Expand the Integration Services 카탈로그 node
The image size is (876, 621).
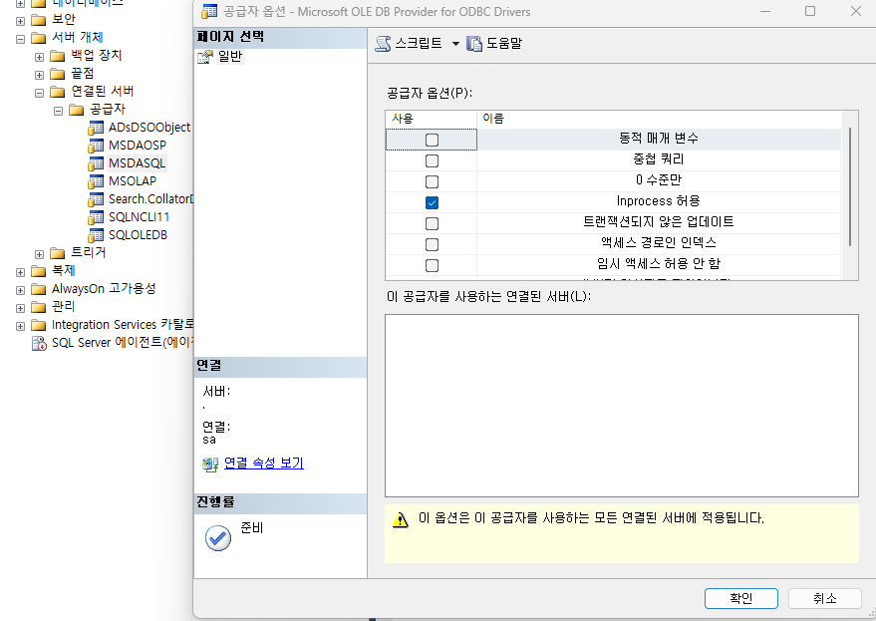[21, 326]
